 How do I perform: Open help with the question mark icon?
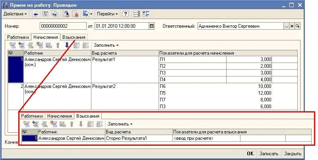[x=126, y=14]
